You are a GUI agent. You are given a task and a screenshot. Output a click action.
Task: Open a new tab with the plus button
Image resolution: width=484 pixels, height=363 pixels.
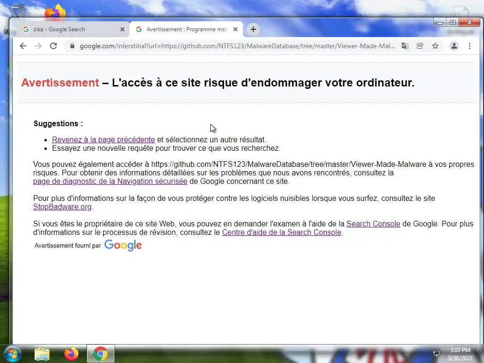click(x=253, y=29)
